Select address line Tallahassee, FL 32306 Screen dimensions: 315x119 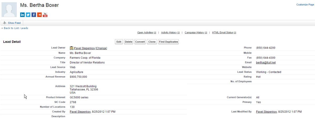[x=84, y=90]
